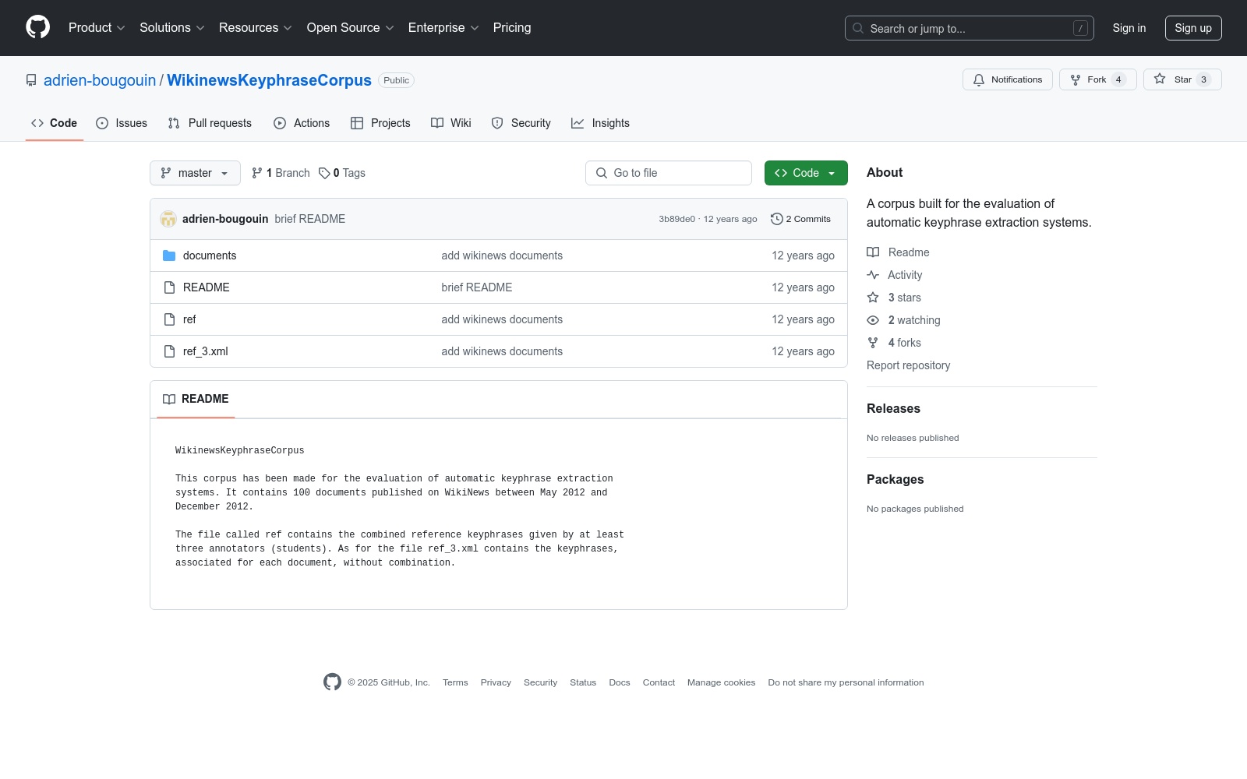Go to the Pricing page
The image size is (1247, 779).
pos(512,28)
